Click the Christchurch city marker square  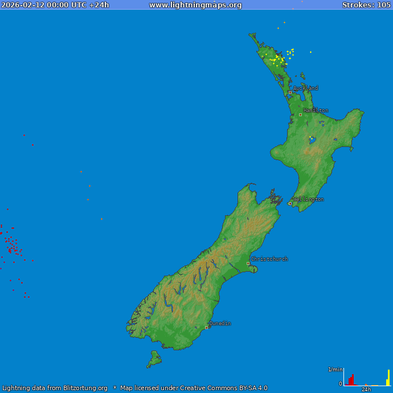pos(248,263)
